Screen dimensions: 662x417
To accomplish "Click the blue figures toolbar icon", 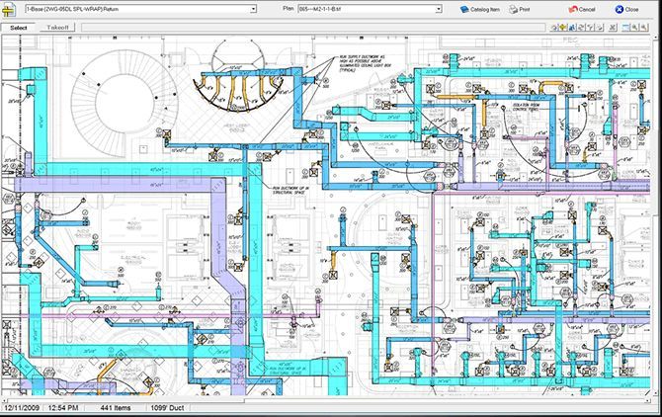I will pos(572,28).
